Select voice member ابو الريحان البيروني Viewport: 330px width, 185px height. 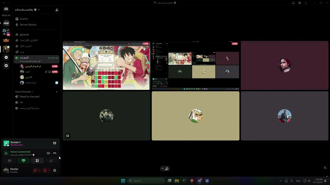[39, 66]
